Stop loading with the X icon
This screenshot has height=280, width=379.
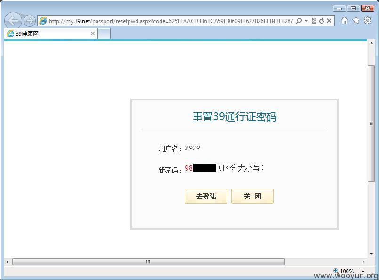pyautogui.click(x=329, y=21)
